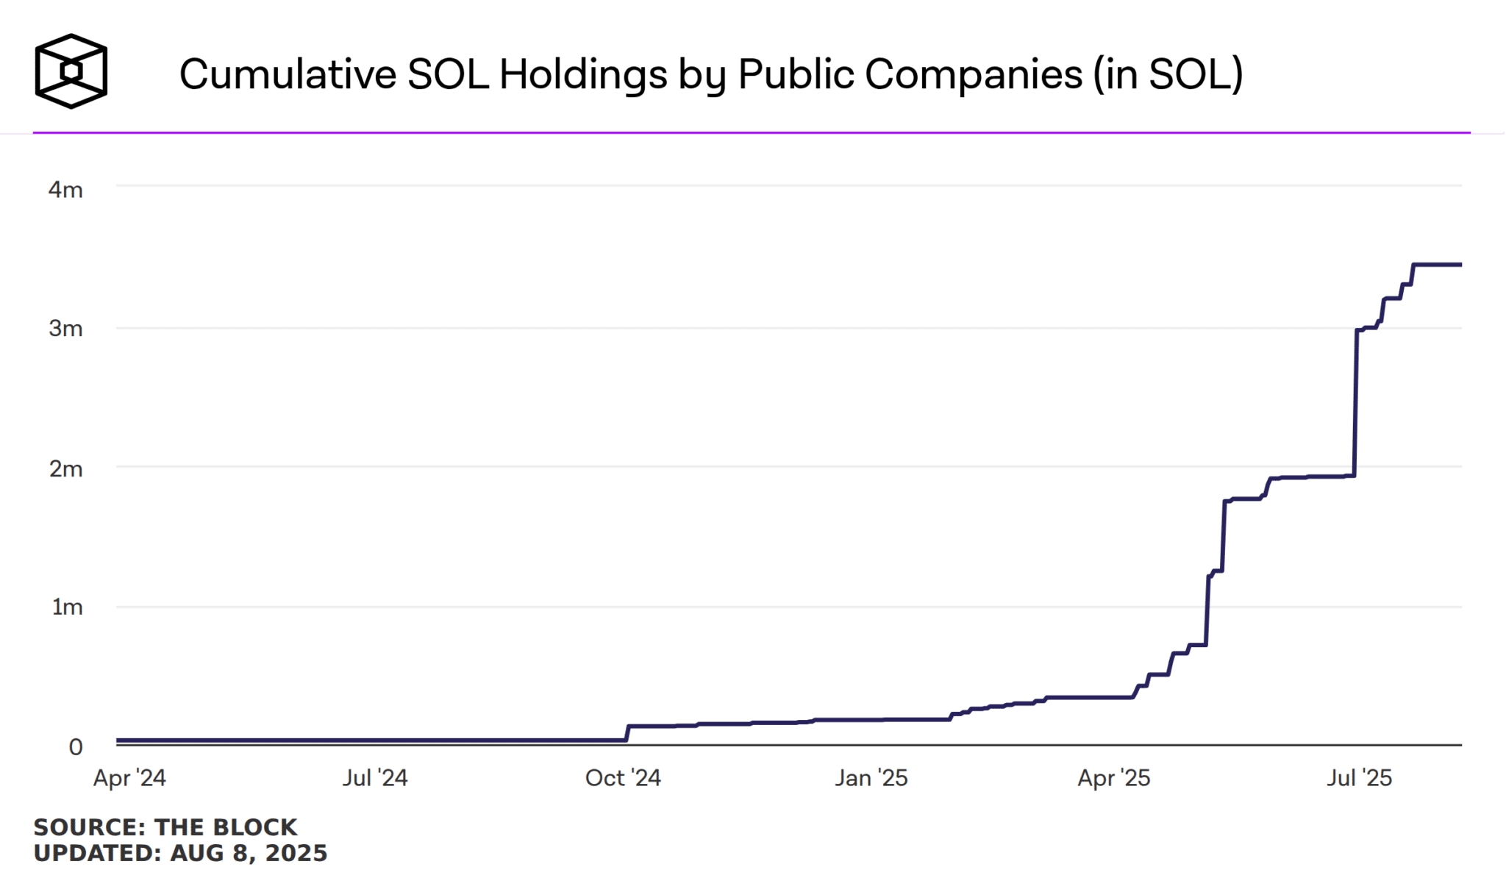Click the 2m y-axis label
The width and height of the screenshot is (1506, 878).
click(x=65, y=468)
